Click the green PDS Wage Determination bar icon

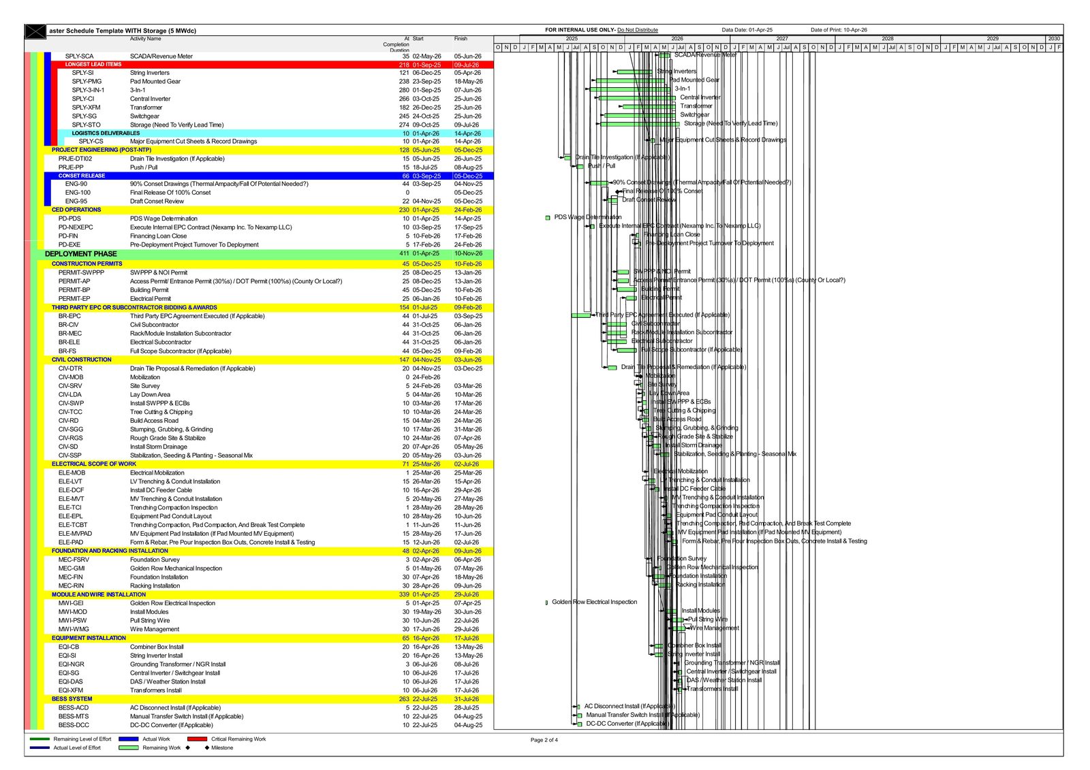pos(548,218)
